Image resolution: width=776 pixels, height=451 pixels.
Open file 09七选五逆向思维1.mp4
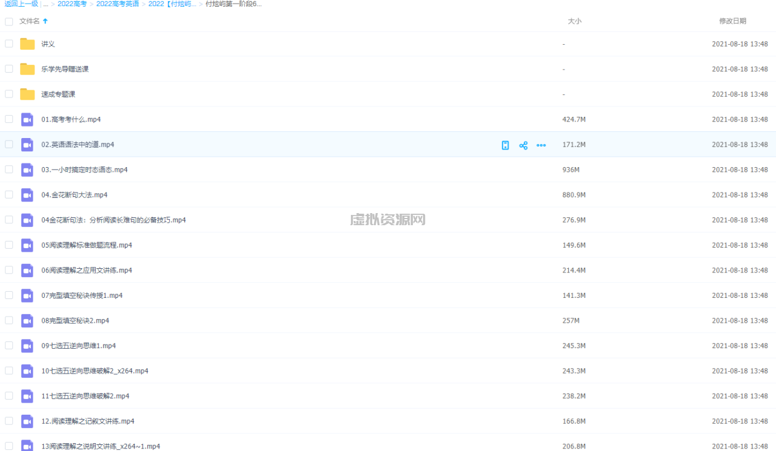[78, 346]
